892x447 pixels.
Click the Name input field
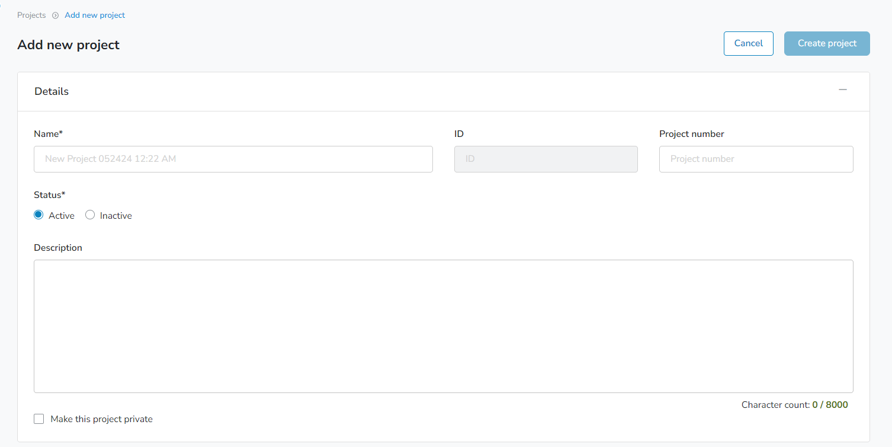click(x=233, y=159)
